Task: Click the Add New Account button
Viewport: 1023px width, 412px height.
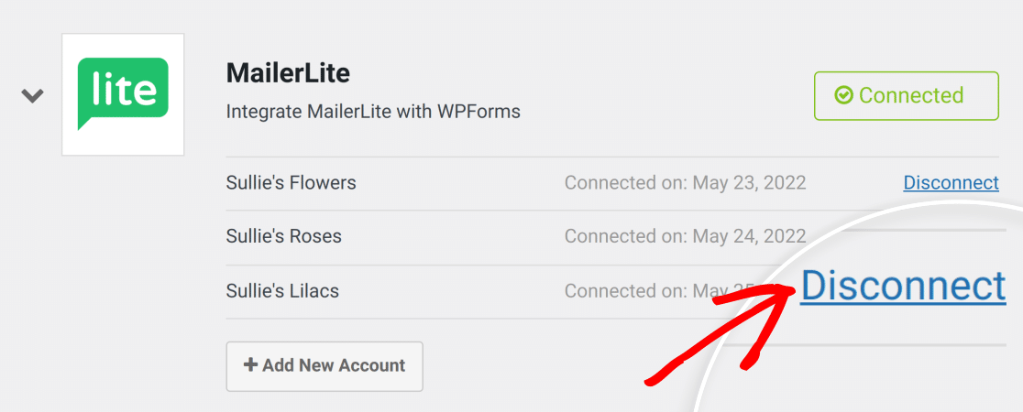Action: [324, 365]
